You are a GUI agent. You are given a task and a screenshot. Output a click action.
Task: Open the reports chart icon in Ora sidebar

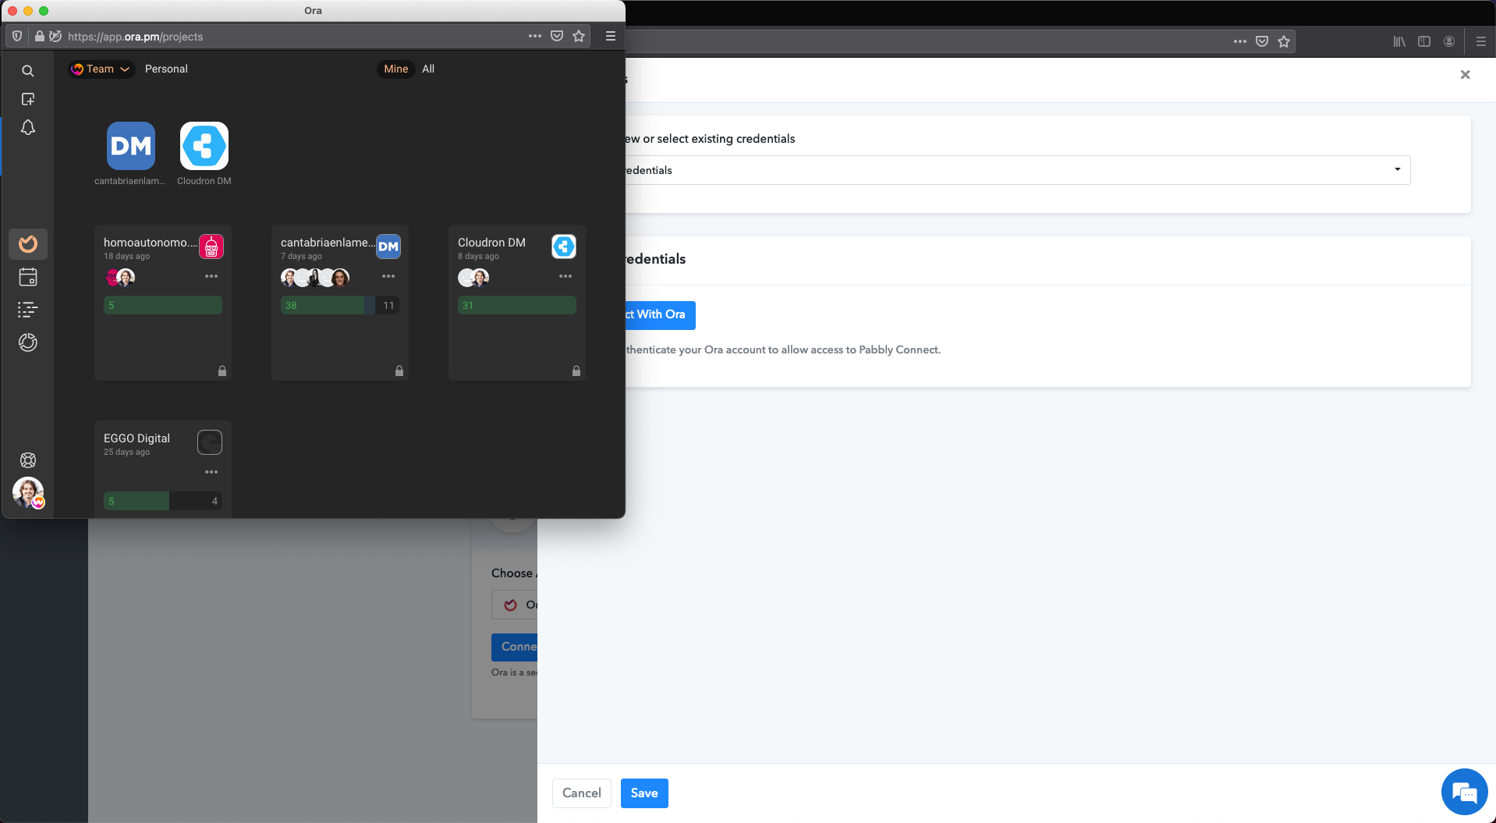[x=28, y=342]
